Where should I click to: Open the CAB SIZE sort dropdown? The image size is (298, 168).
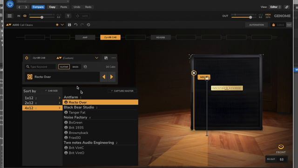pyautogui.click(x=52, y=91)
